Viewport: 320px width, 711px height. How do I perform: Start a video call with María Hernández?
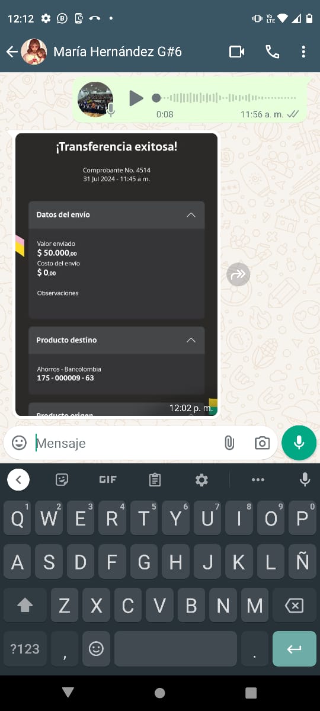coord(236,52)
